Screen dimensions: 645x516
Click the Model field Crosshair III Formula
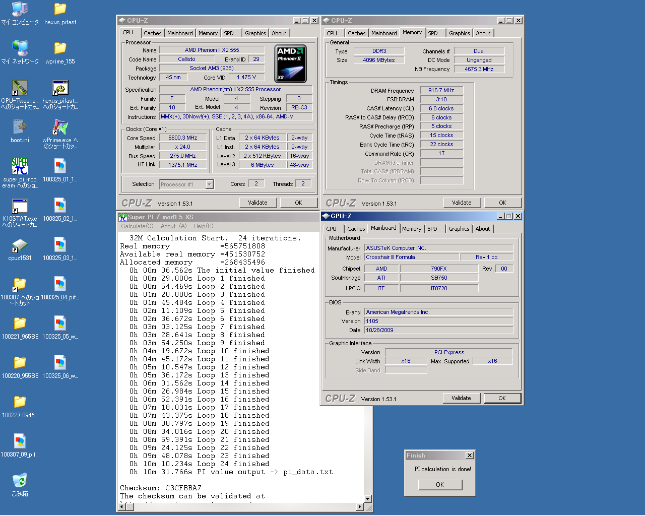tap(412, 257)
